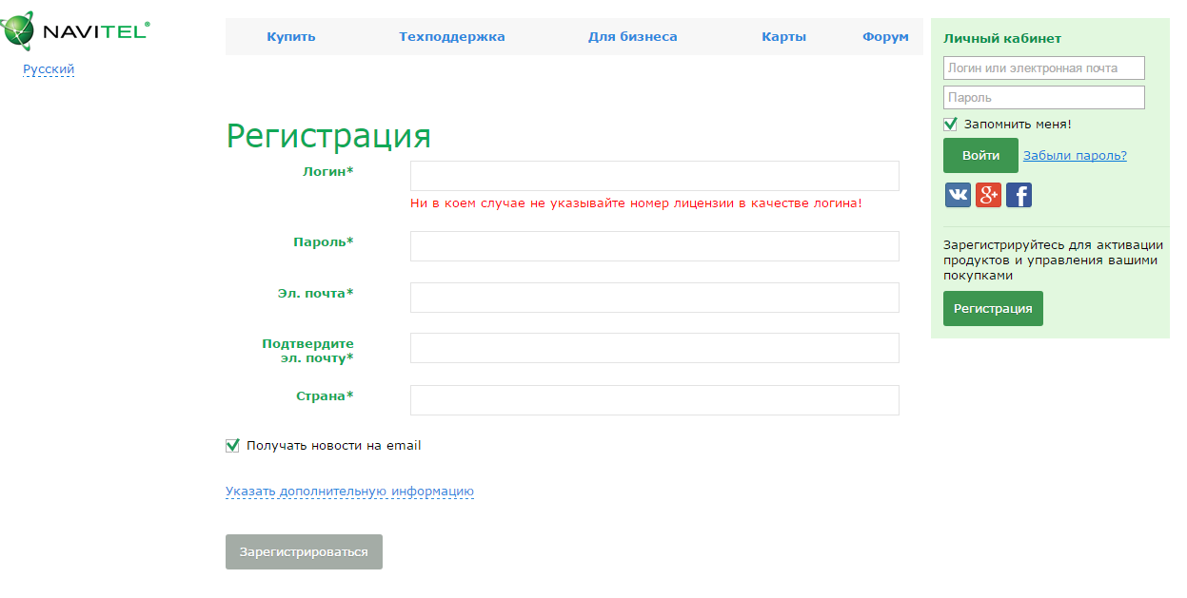Image resolution: width=1187 pixels, height=598 pixels.
Task: Click green Регистрация button in sidebar
Action: 993,308
